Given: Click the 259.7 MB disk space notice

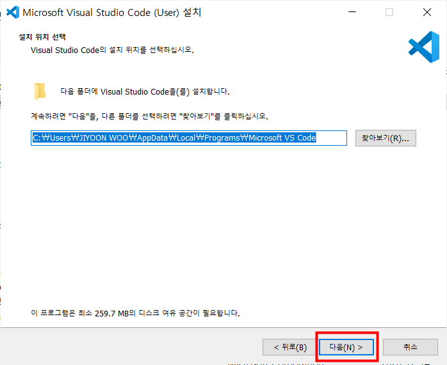Looking at the screenshot, I should pos(135,313).
